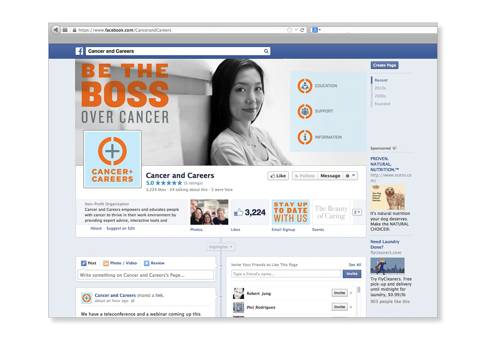Click the Sponsored megaphone icon

(x=394, y=148)
